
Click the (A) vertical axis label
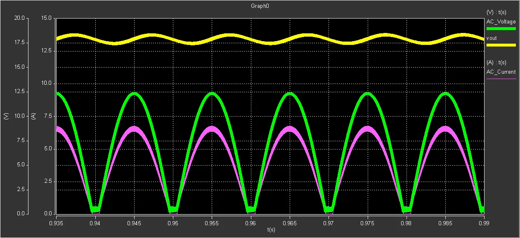[x=33, y=117]
